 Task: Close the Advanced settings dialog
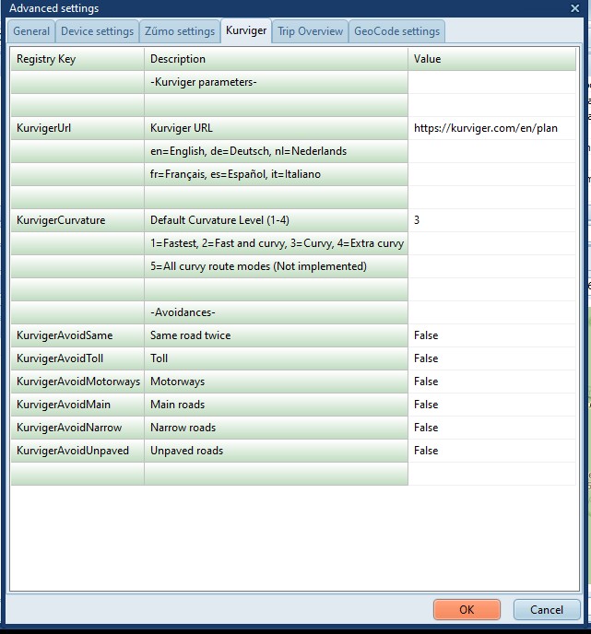tap(575, 8)
